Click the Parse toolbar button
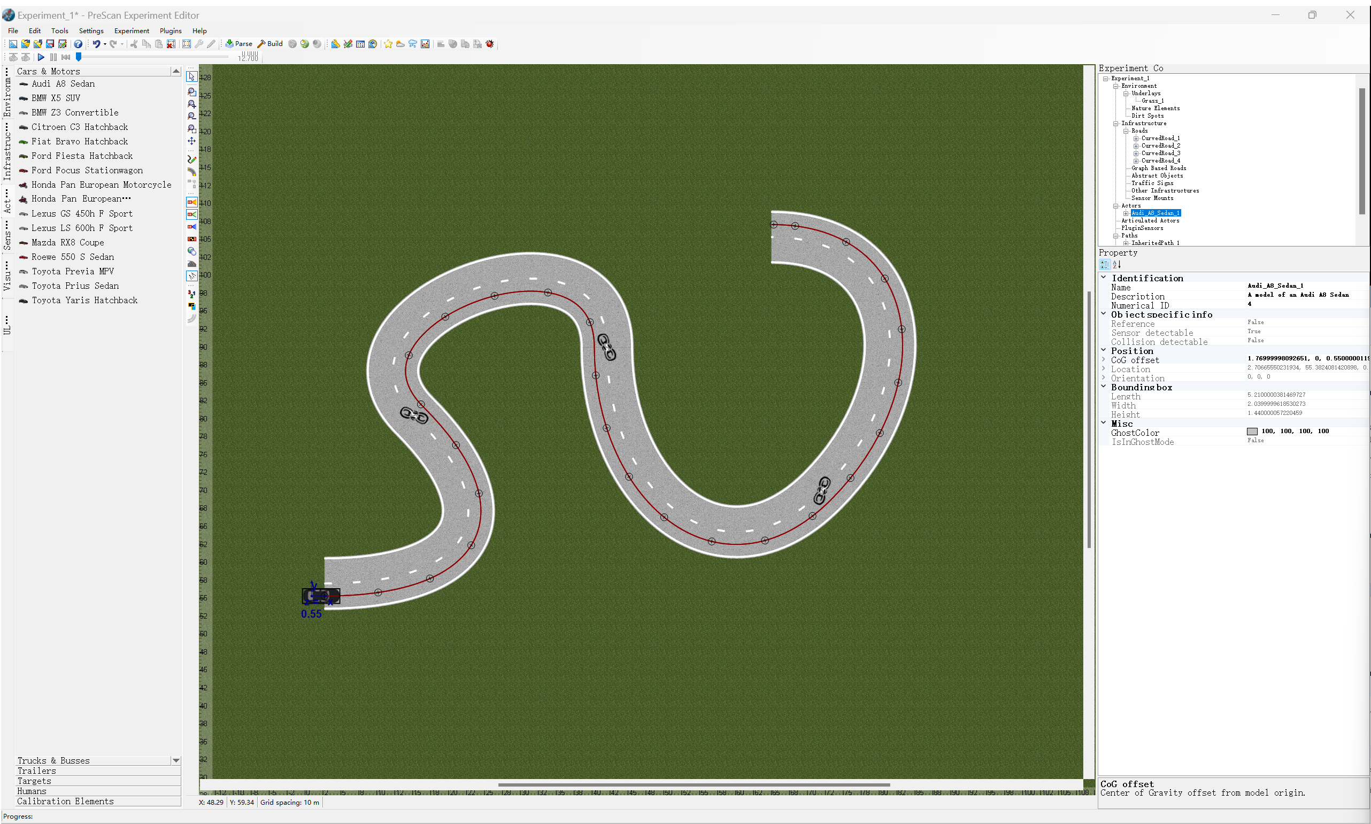Screen dimensions: 1371x824 tap(238, 44)
